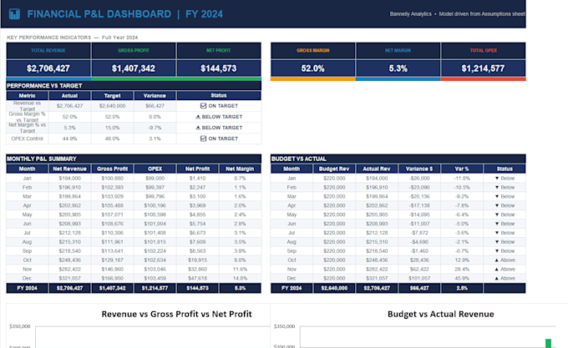Select the TOTAL OPEX KPI label
568x348 pixels.
[x=484, y=51]
